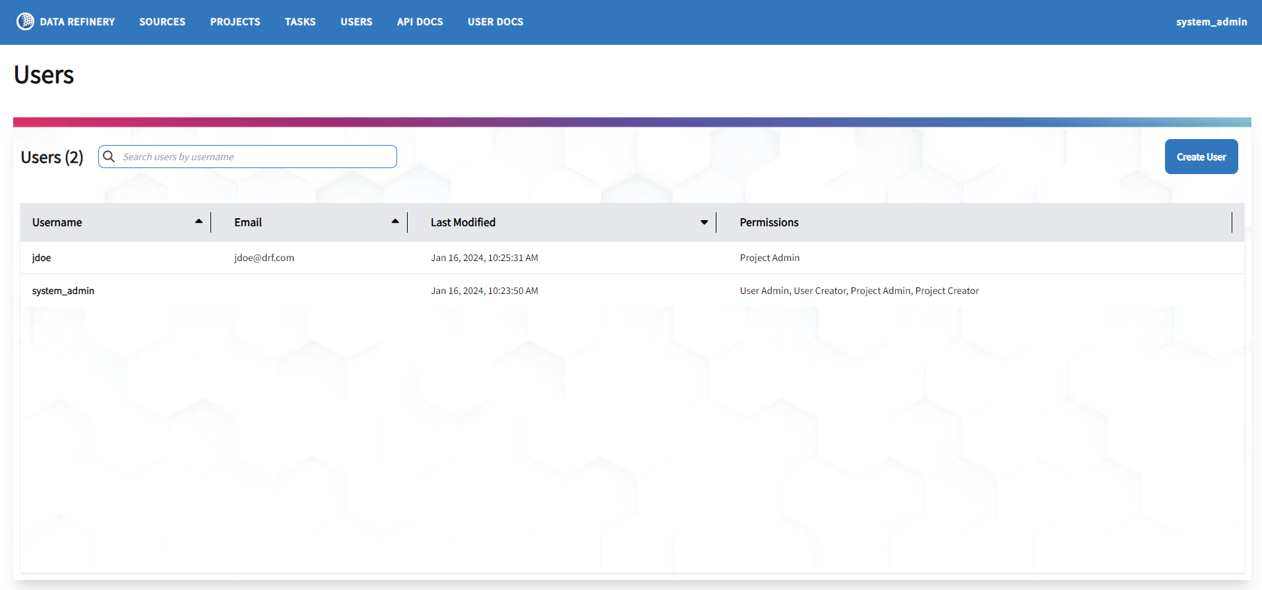
Task: Click date Jan 16, 2024, 10:23:50 AM
Action: [x=484, y=291]
